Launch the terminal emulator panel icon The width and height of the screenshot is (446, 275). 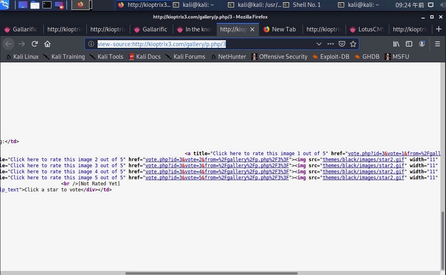(x=47, y=5)
